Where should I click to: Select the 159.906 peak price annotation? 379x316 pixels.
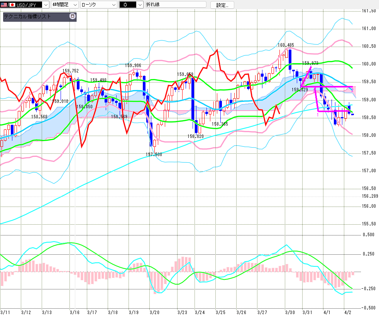(x=133, y=65)
